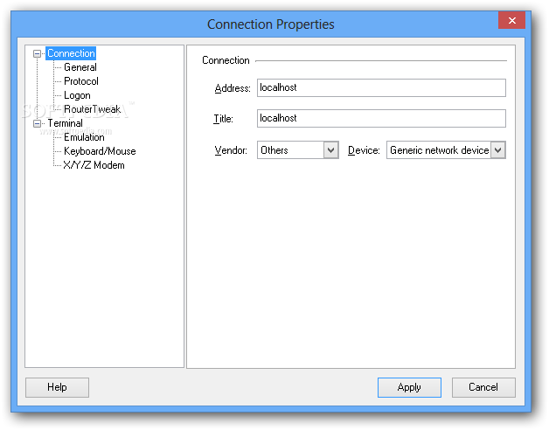Open the RouterTweak settings page
The width and height of the screenshot is (549, 430).
(93, 109)
